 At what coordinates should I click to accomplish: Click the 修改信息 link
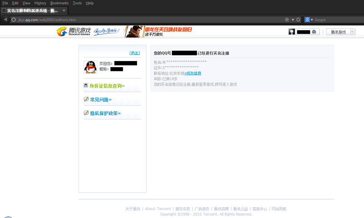pyautogui.click(x=193, y=73)
